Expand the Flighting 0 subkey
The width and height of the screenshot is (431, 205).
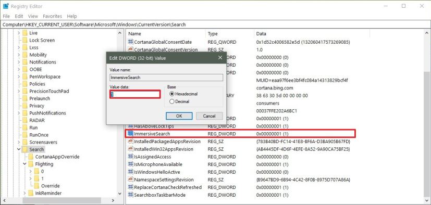click(x=31, y=171)
